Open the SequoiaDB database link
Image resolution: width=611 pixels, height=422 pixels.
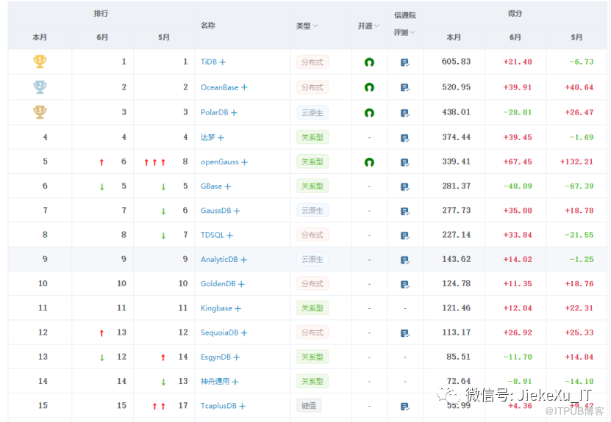[x=219, y=332]
